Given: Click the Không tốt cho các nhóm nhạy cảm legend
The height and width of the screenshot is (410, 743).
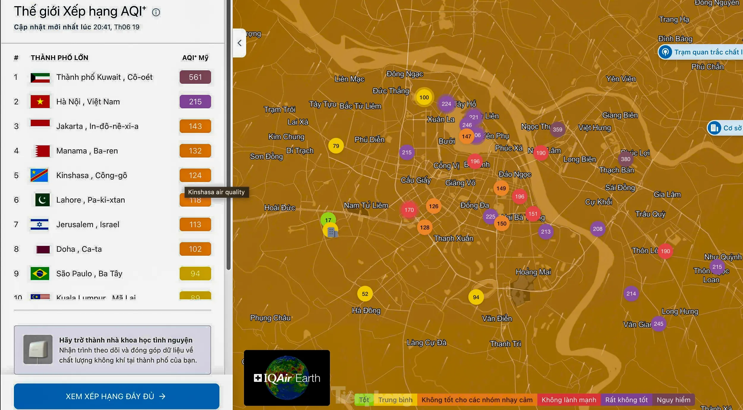Looking at the screenshot, I should [x=477, y=400].
